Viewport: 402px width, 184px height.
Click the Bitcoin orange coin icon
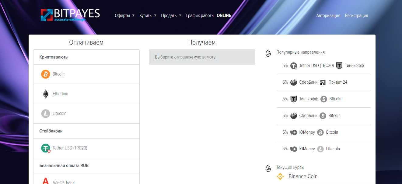pos(46,74)
